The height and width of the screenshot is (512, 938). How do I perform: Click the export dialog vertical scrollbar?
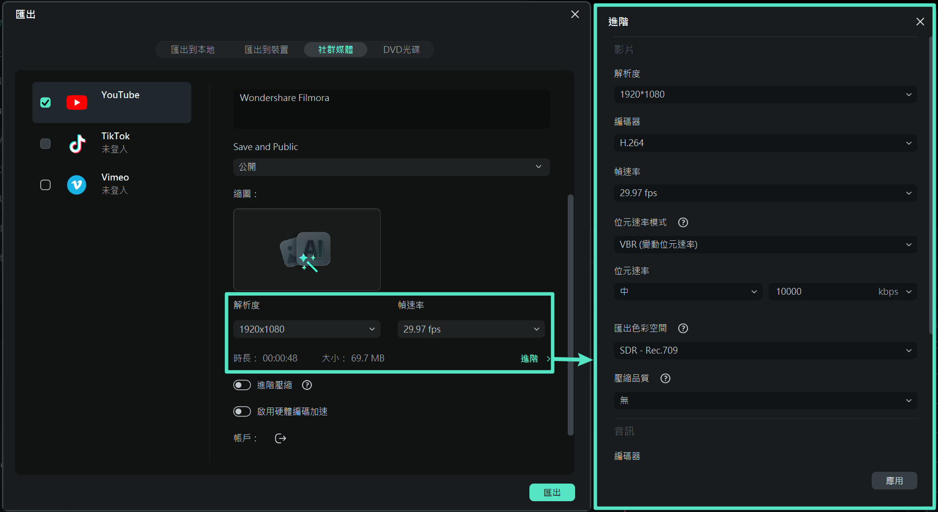pos(570,315)
